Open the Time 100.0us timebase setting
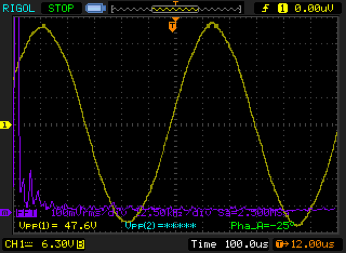This screenshot has width=346, height=253. (x=229, y=244)
